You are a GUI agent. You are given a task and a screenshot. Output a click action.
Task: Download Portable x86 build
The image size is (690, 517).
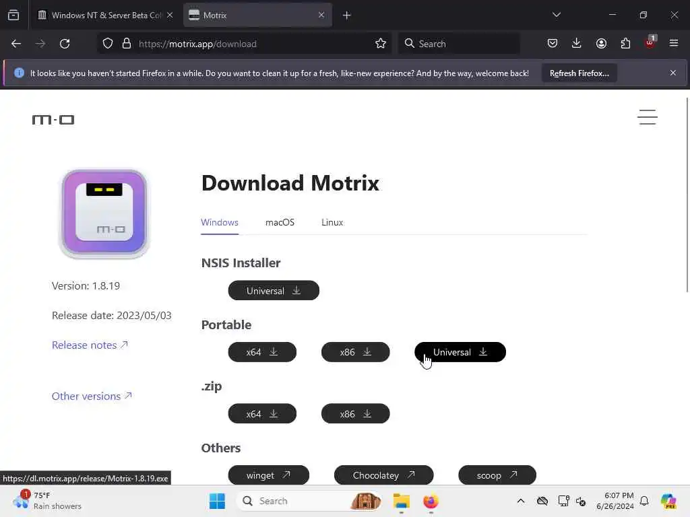(356, 352)
